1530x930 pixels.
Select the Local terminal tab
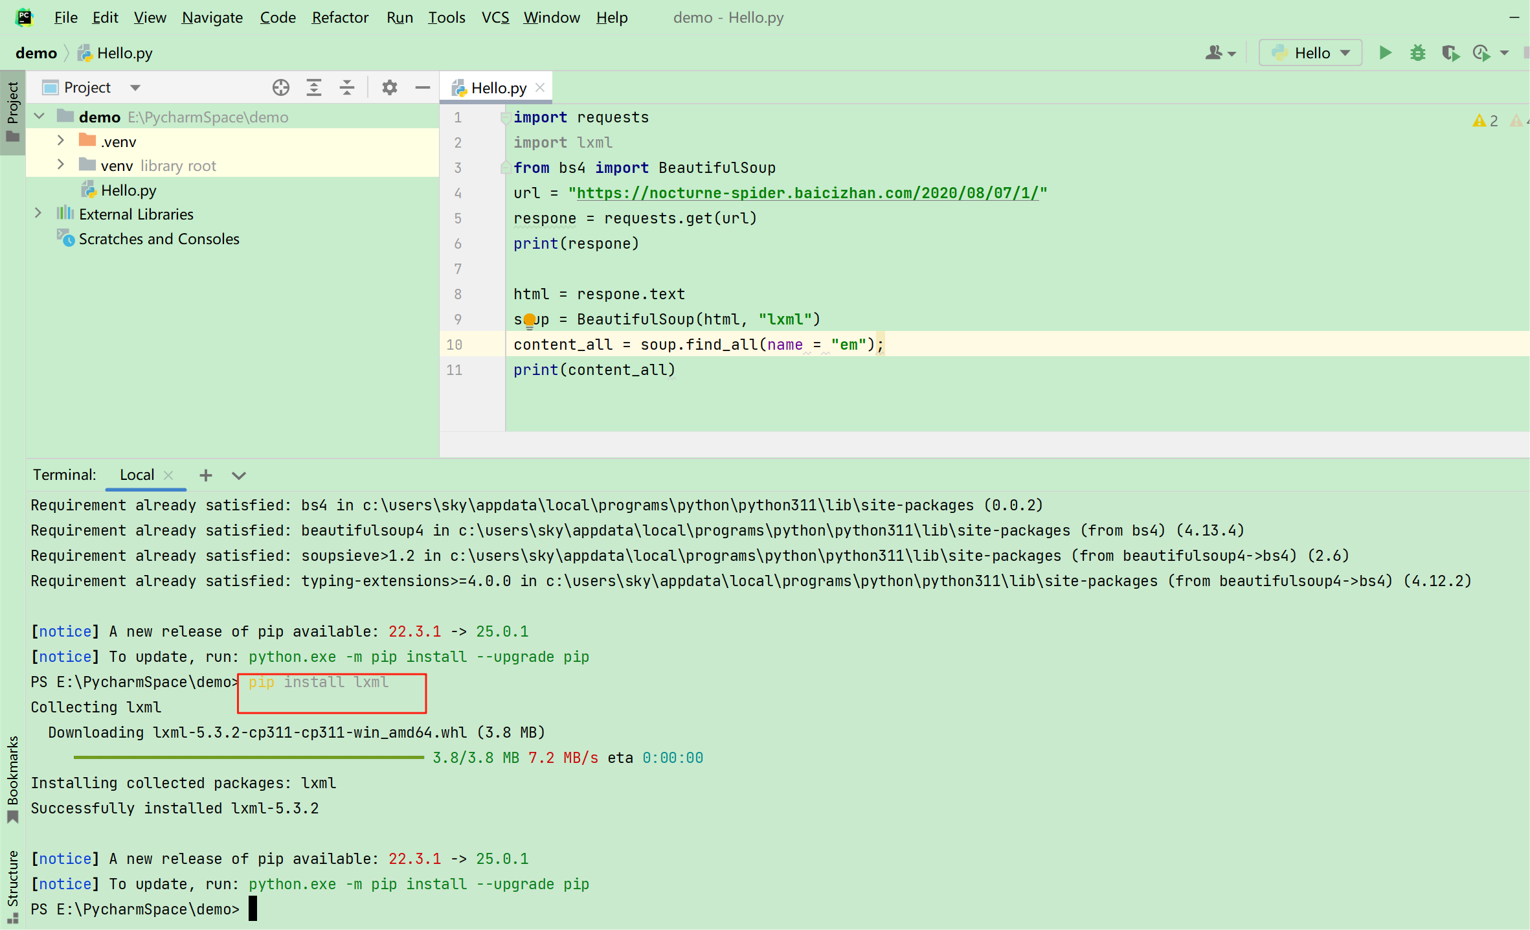pos(137,475)
